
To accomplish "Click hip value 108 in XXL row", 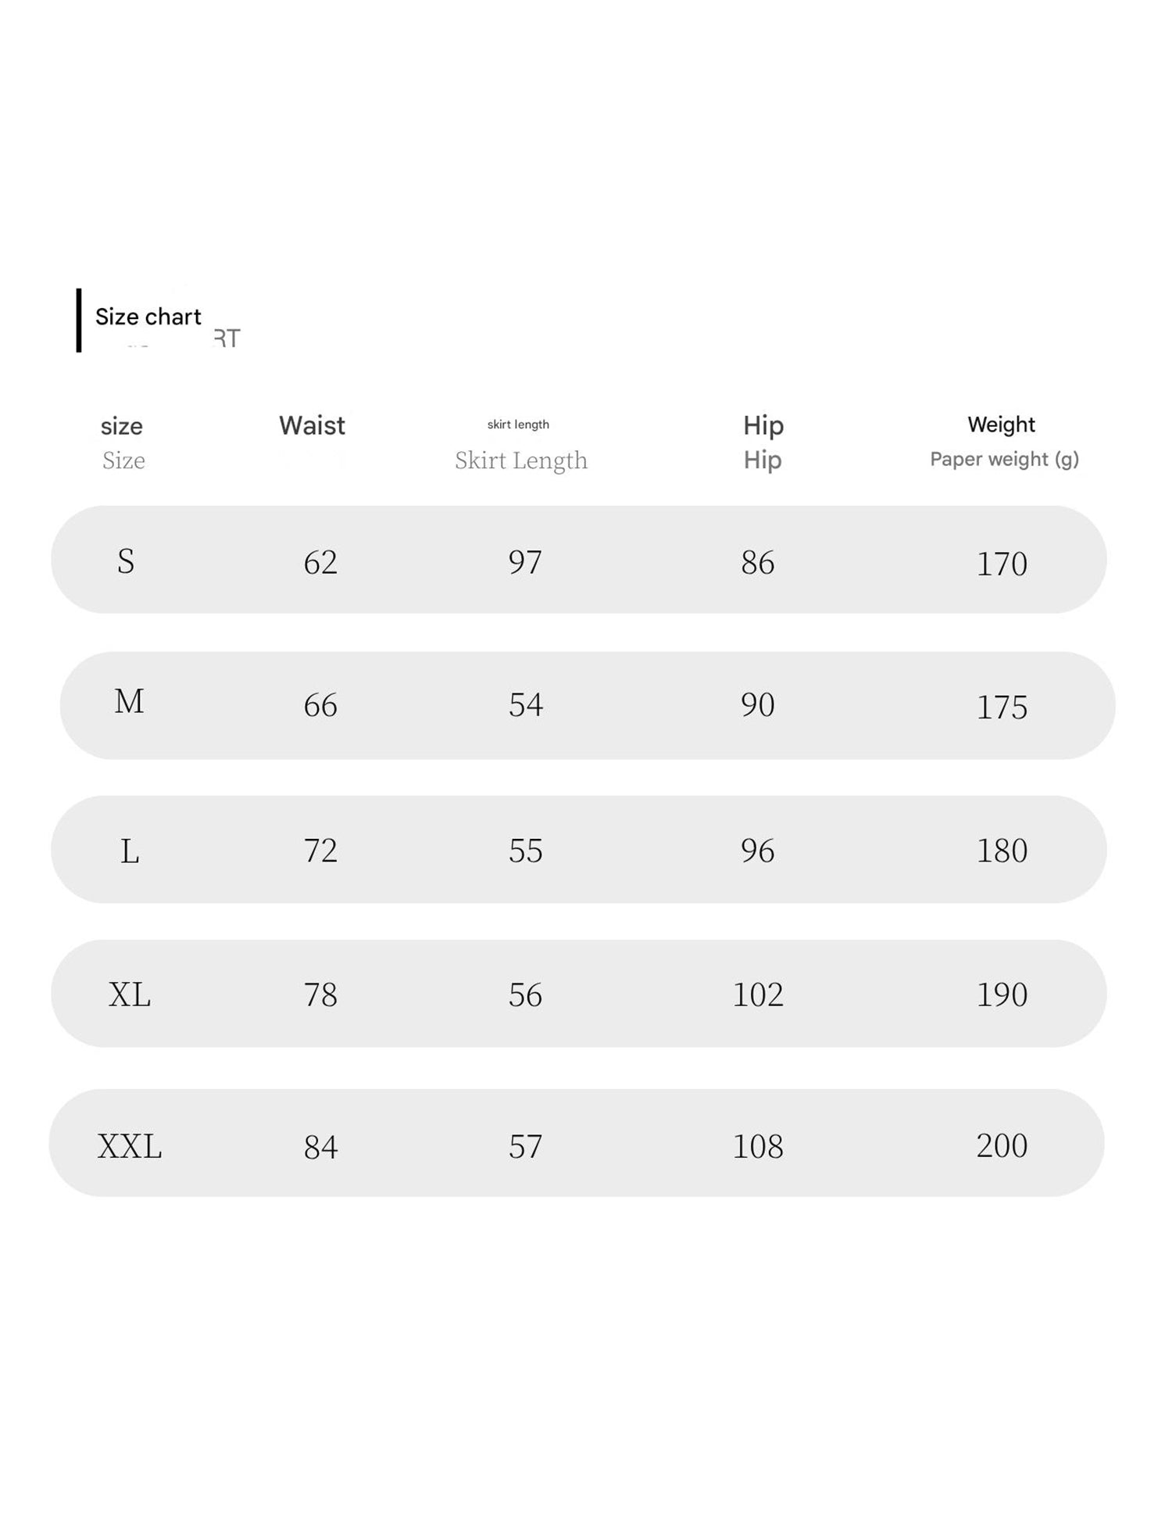I will pyautogui.click(x=758, y=1147).
